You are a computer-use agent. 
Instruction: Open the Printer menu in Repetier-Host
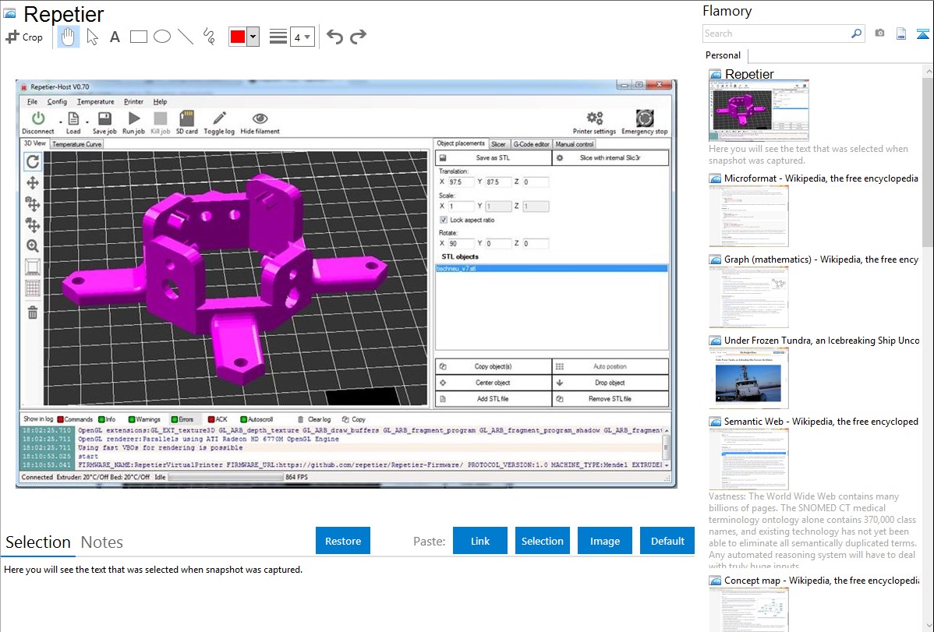[133, 102]
